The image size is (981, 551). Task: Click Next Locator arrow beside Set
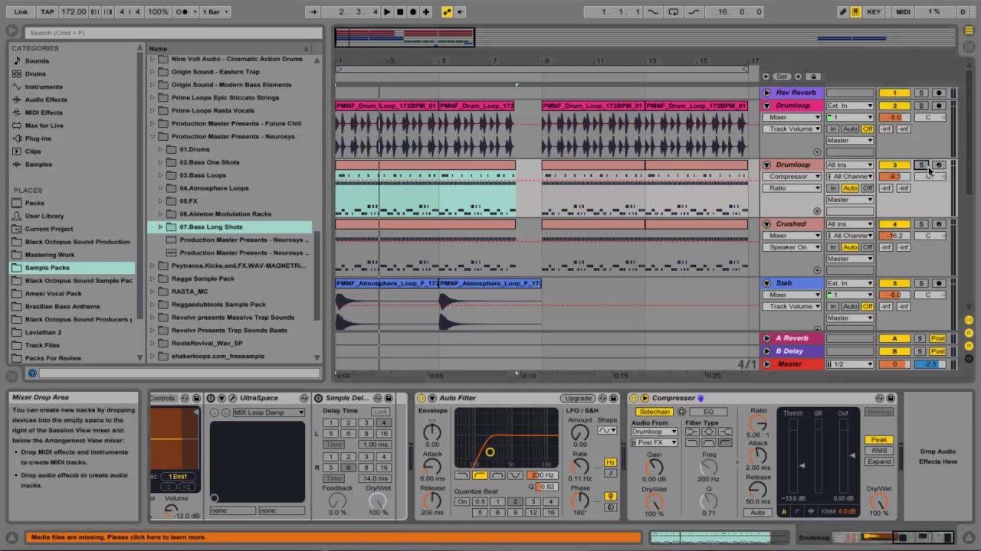click(x=798, y=77)
